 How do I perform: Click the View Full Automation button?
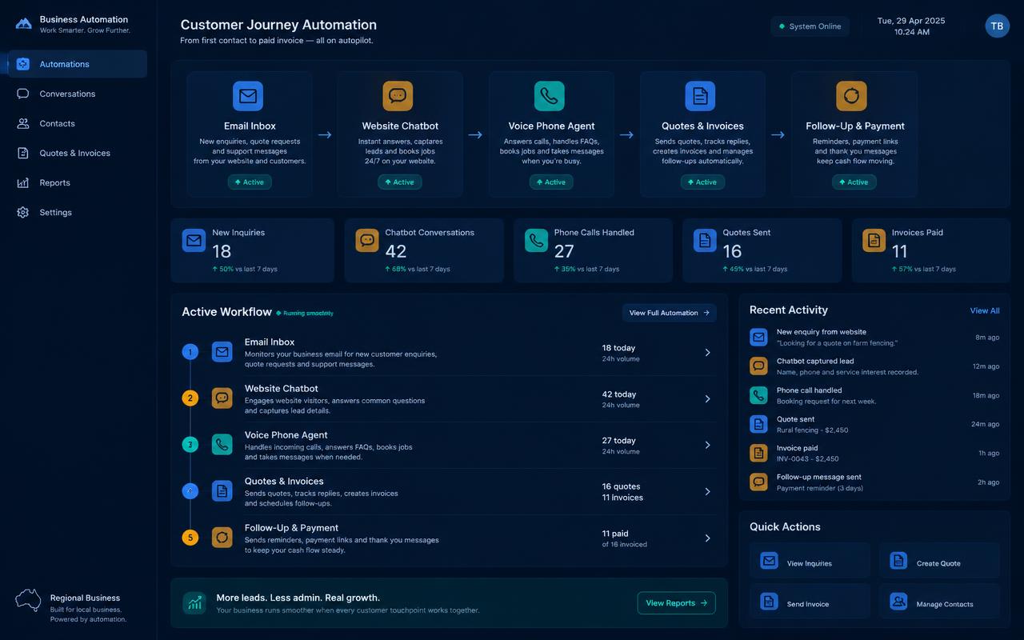coord(669,313)
